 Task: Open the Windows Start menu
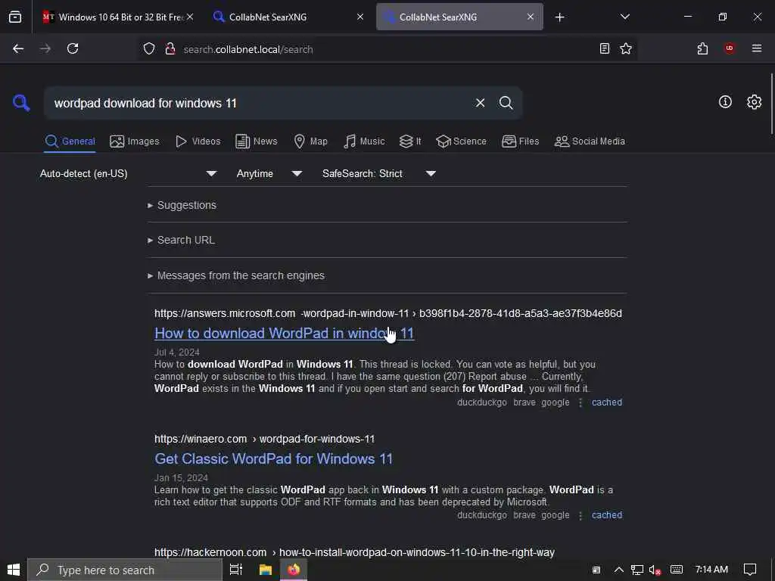[14, 570]
